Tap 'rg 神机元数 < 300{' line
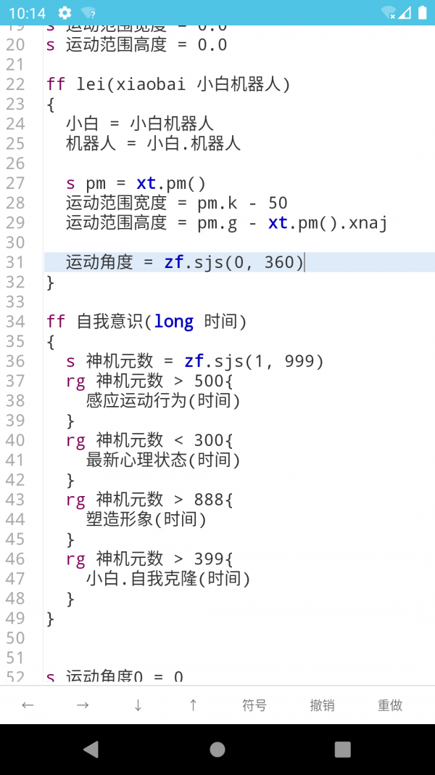 (x=149, y=440)
